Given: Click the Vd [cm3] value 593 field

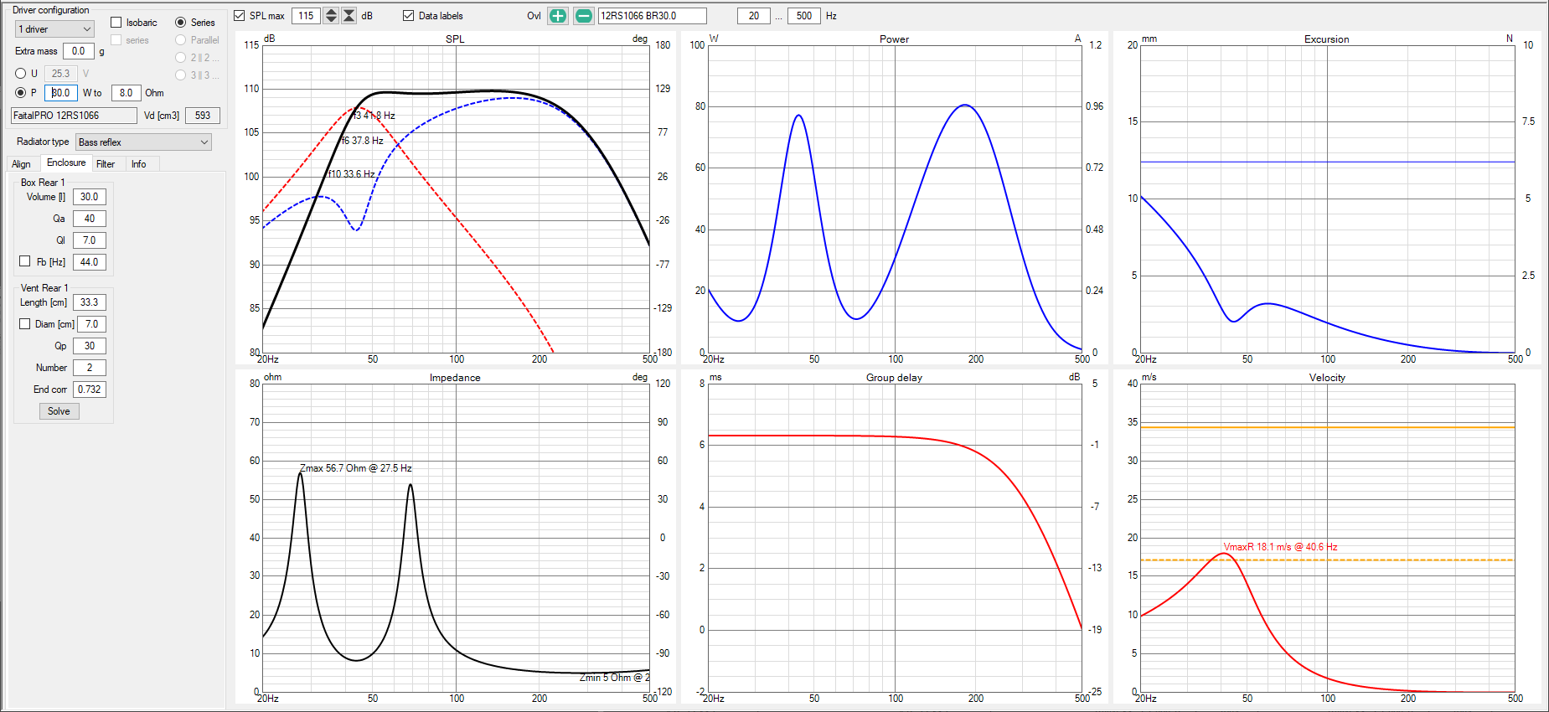Looking at the screenshot, I should tap(203, 116).
